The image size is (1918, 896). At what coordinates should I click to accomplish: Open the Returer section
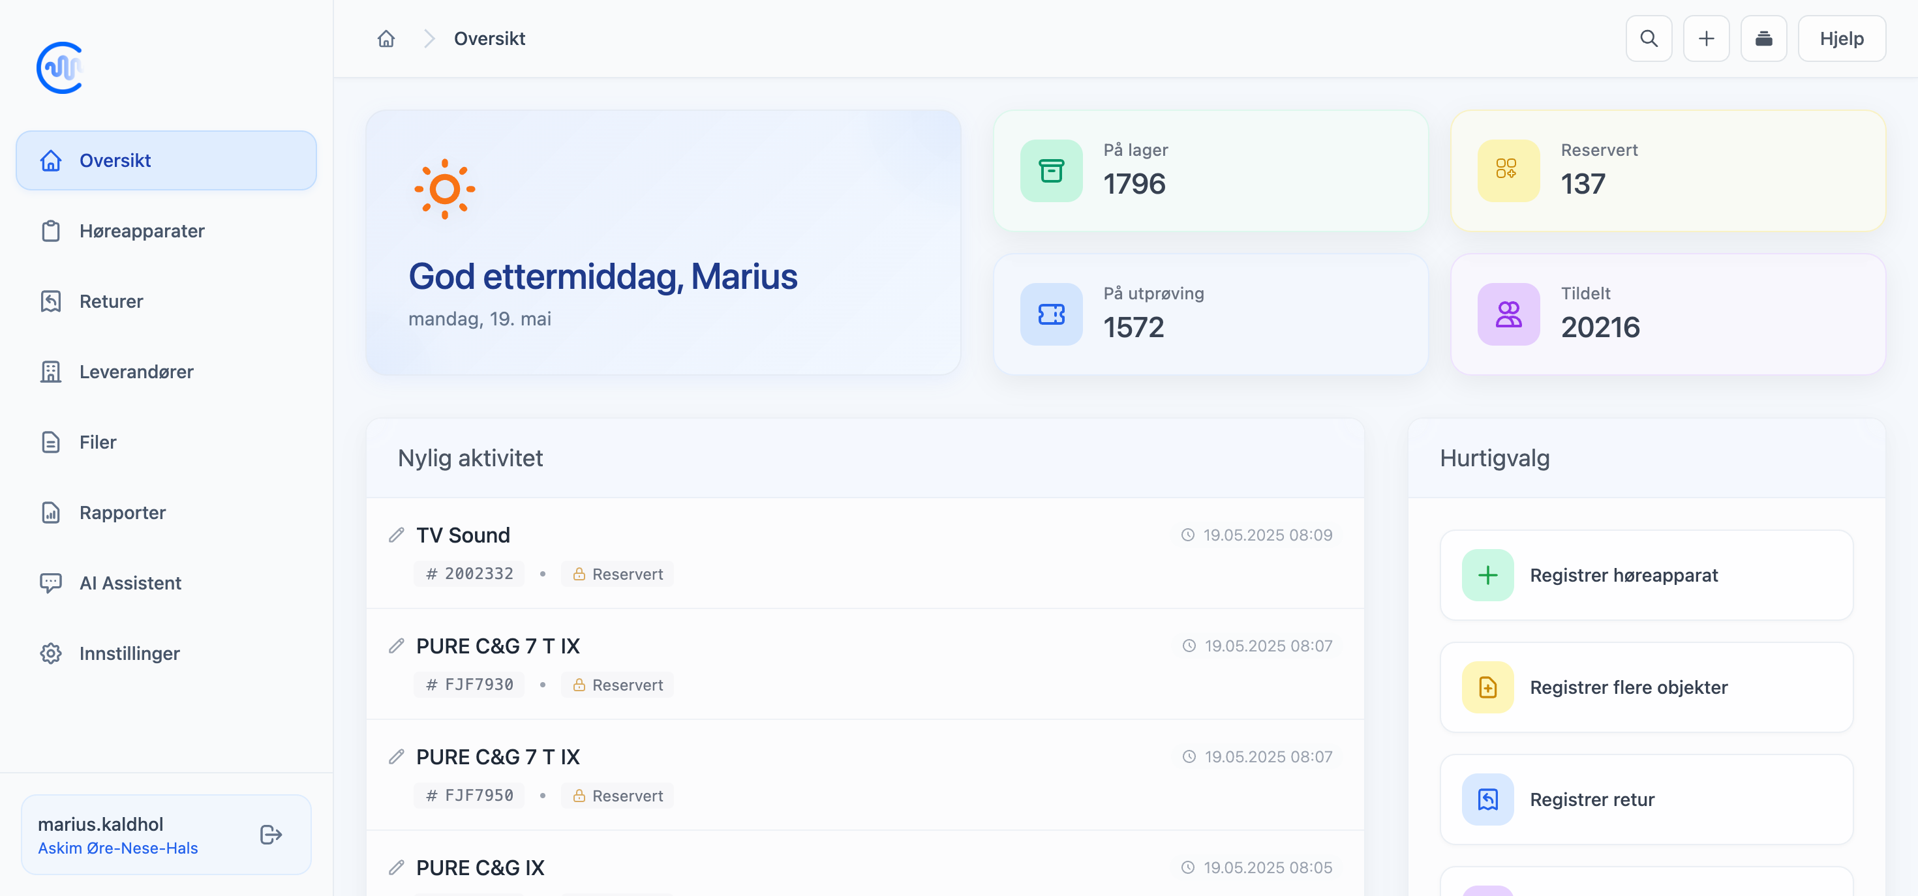tap(166, 301)
